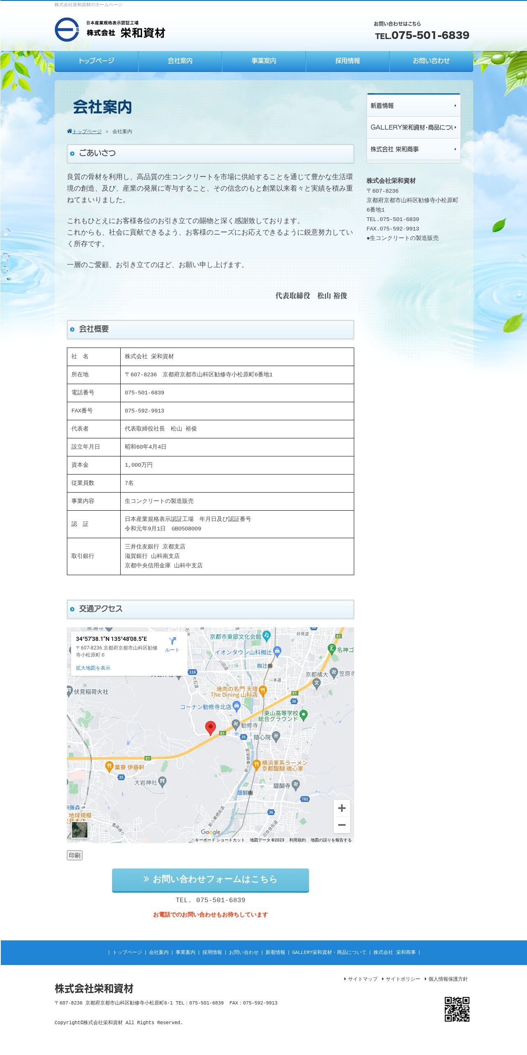The width and height of the screenshot is (527, 1055).
Task: Zoom in the map with plus button
Action: (341, 808)
